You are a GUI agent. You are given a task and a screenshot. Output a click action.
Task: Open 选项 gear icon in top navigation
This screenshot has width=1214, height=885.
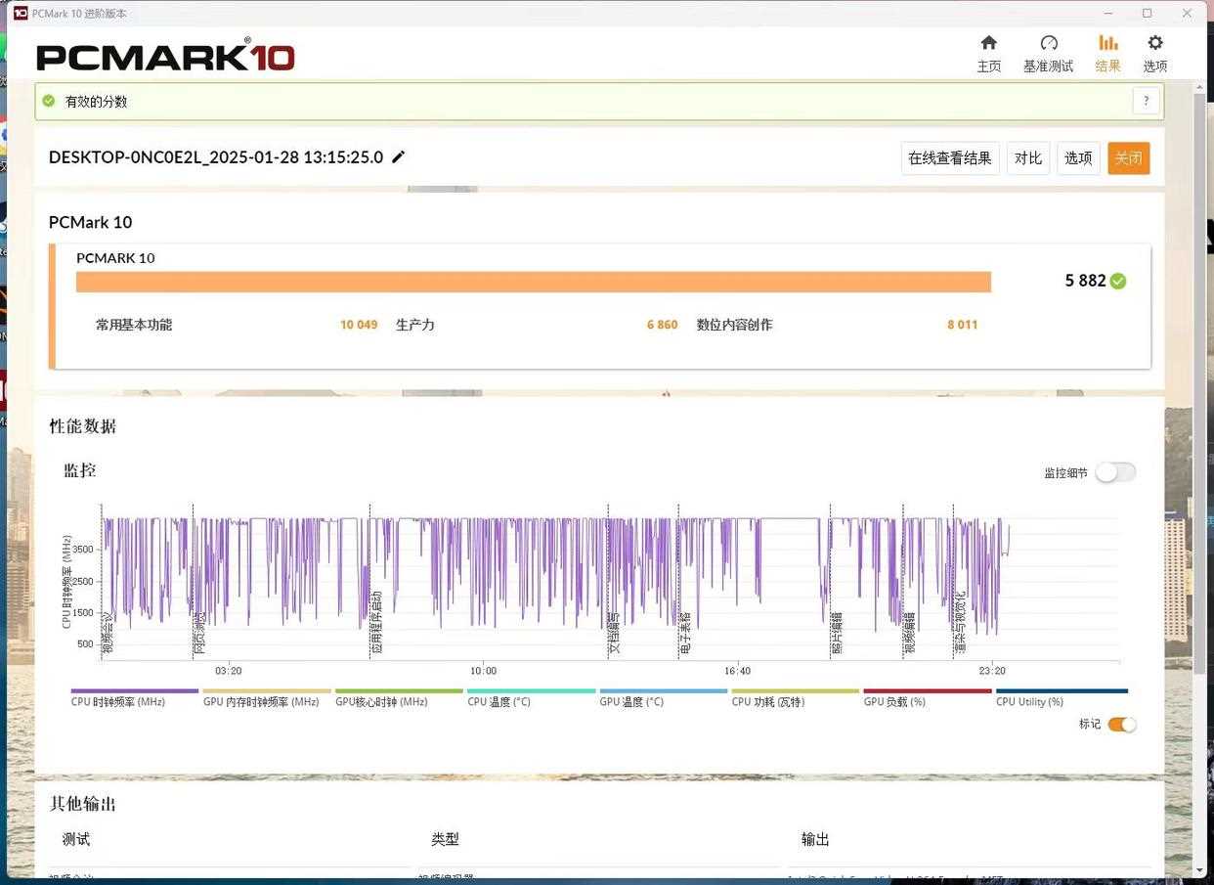coord(1155,43)
